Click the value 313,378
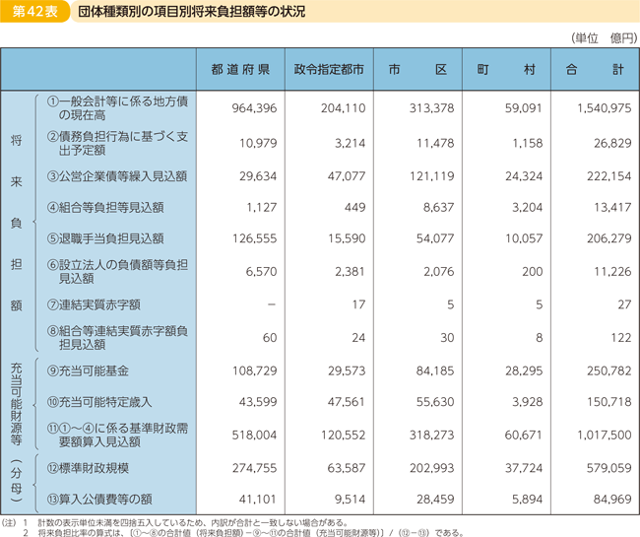 (x=432, y=108)
